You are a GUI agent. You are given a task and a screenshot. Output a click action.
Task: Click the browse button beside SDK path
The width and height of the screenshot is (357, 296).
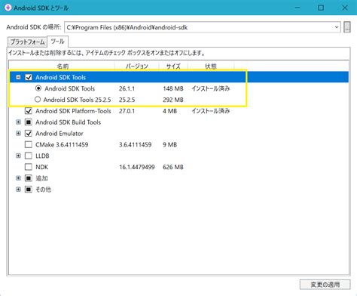(347, 27)
